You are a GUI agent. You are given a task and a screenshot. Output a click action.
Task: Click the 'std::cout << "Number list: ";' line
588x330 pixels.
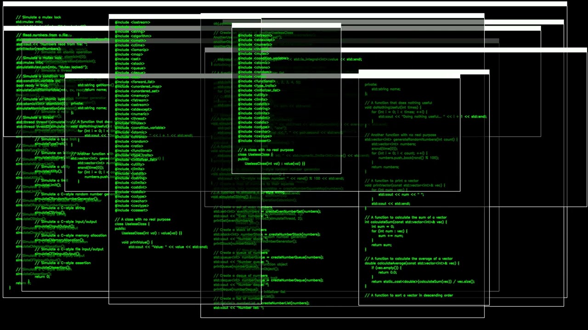click(x=238, y=308)
